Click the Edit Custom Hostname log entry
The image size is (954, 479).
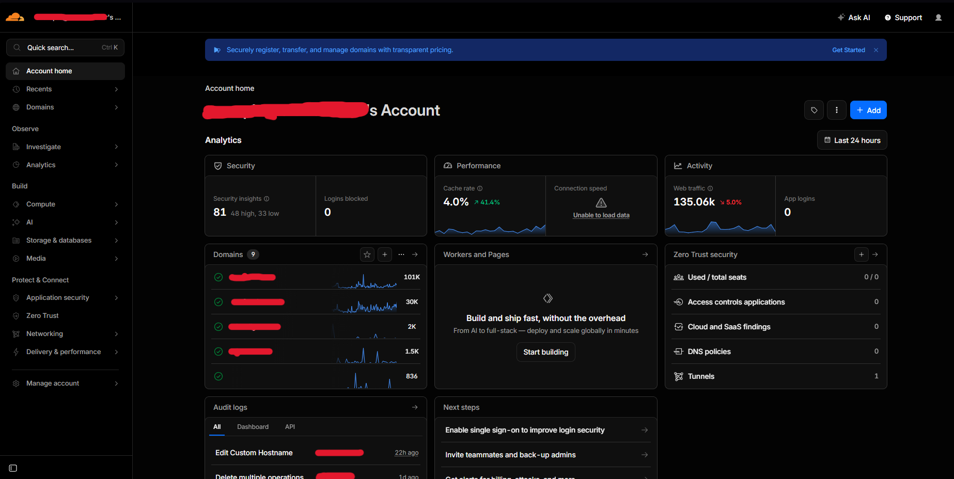(x=254, y=453)
